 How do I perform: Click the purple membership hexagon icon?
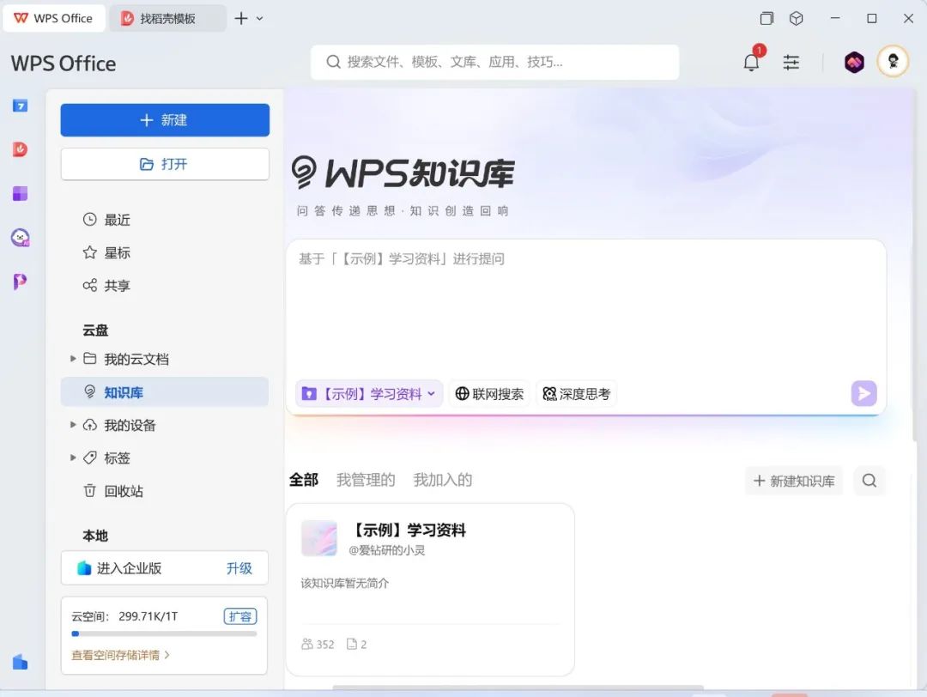coord(854,62)
